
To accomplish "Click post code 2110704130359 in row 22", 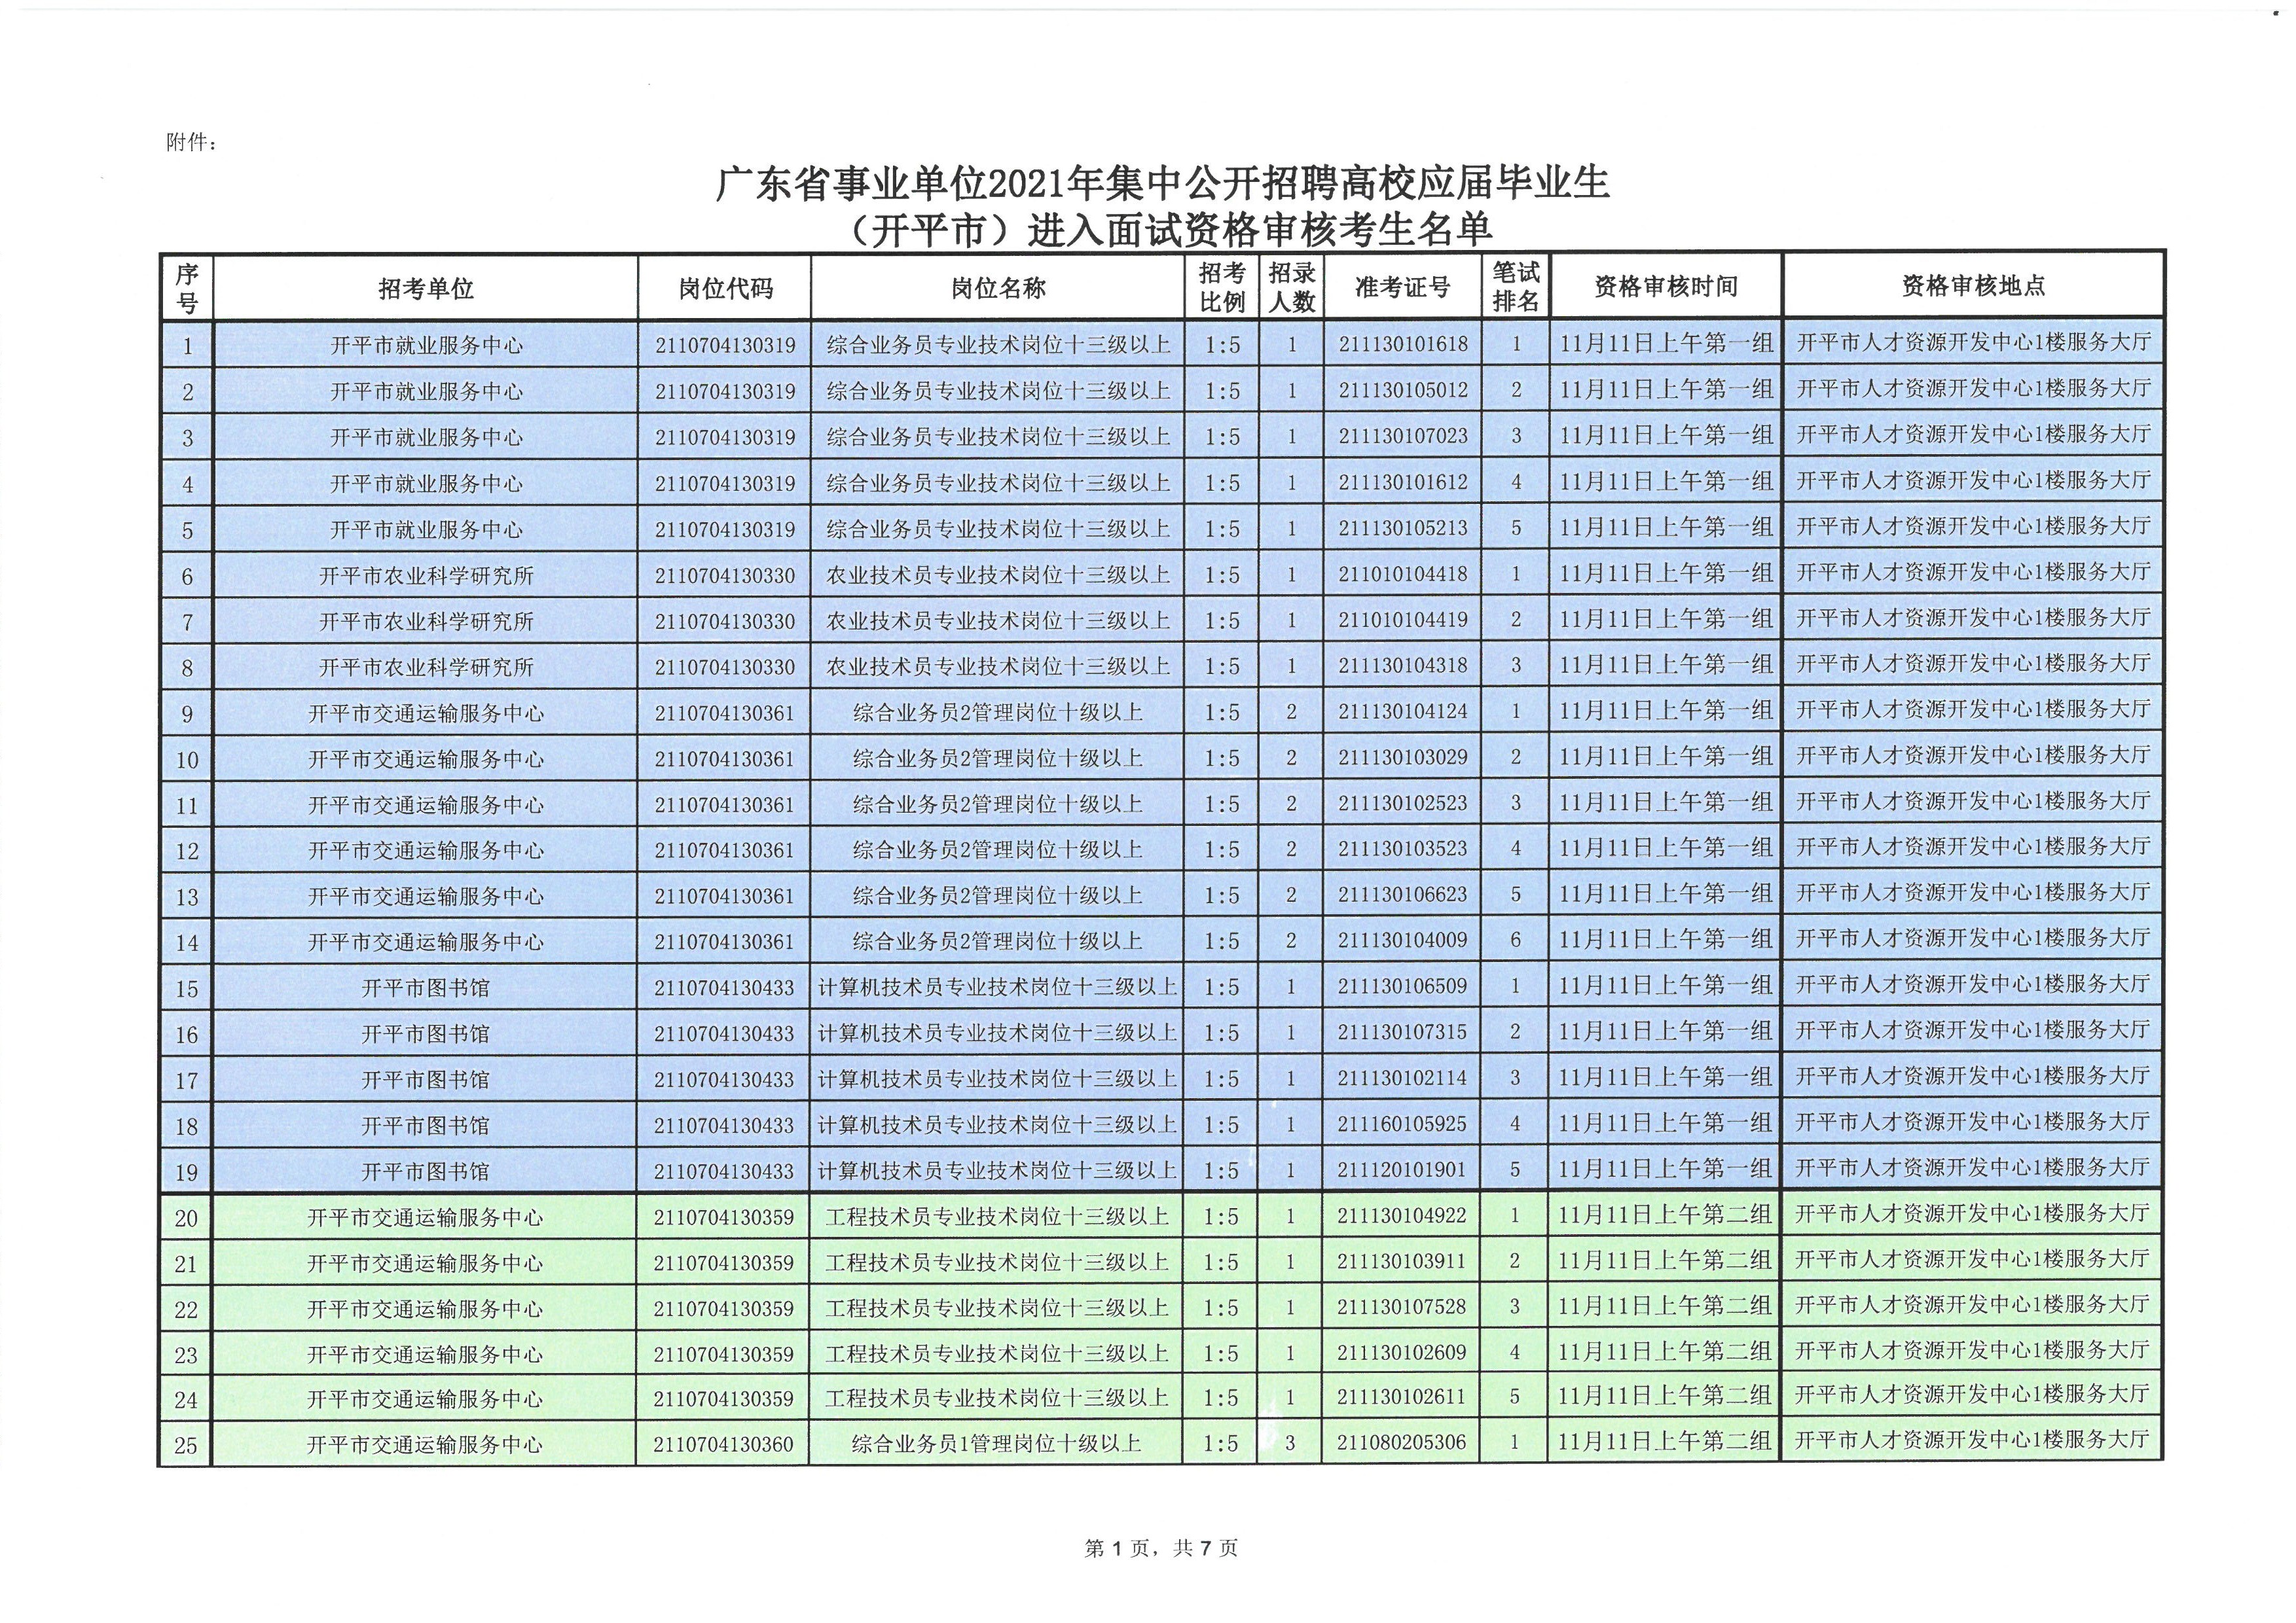I will [723, 1309].
